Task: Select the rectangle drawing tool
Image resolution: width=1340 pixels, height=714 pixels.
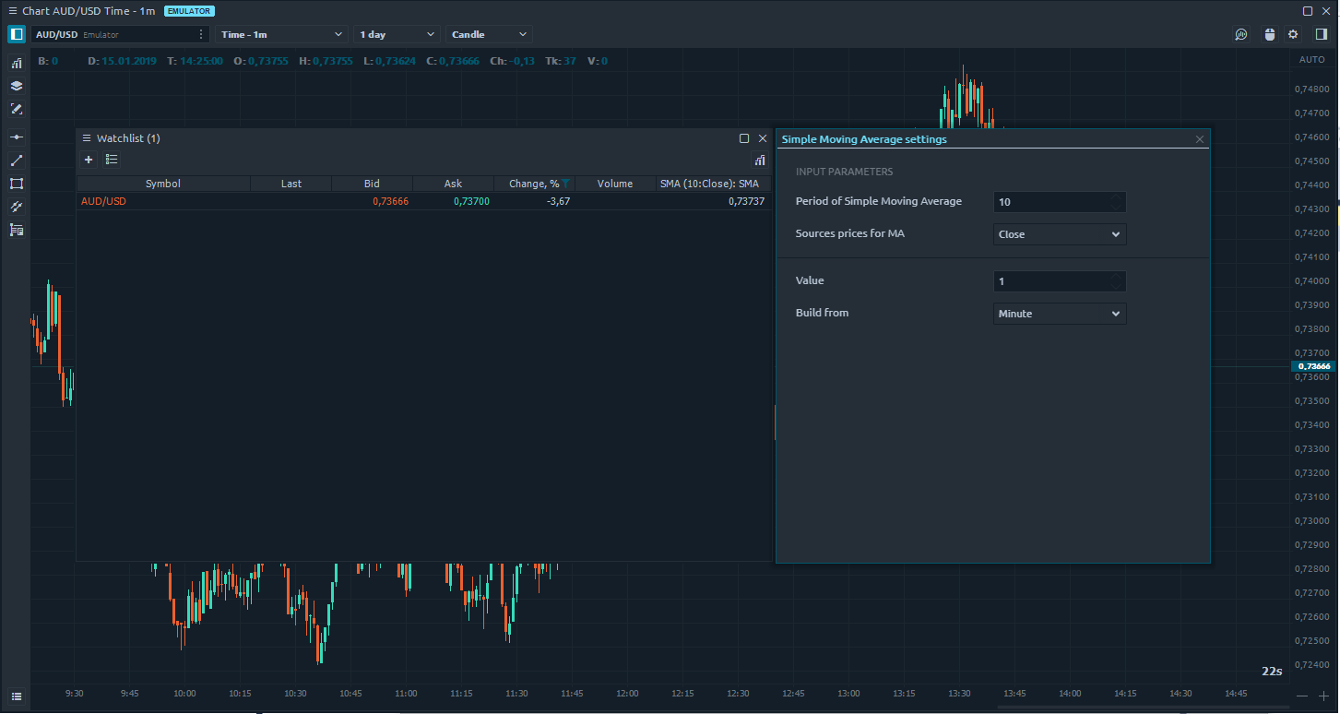Action: (x=16, y=184)
